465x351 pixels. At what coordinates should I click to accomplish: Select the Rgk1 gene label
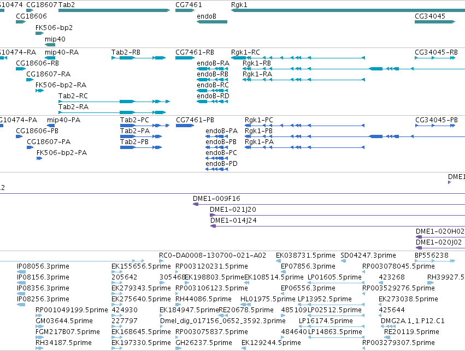coord(239,5)
